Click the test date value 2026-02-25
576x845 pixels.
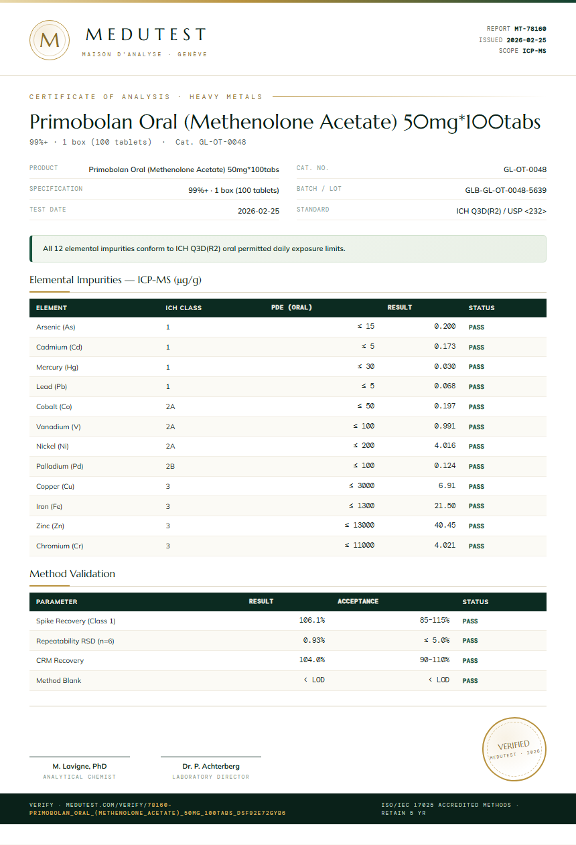pos(259,211)
